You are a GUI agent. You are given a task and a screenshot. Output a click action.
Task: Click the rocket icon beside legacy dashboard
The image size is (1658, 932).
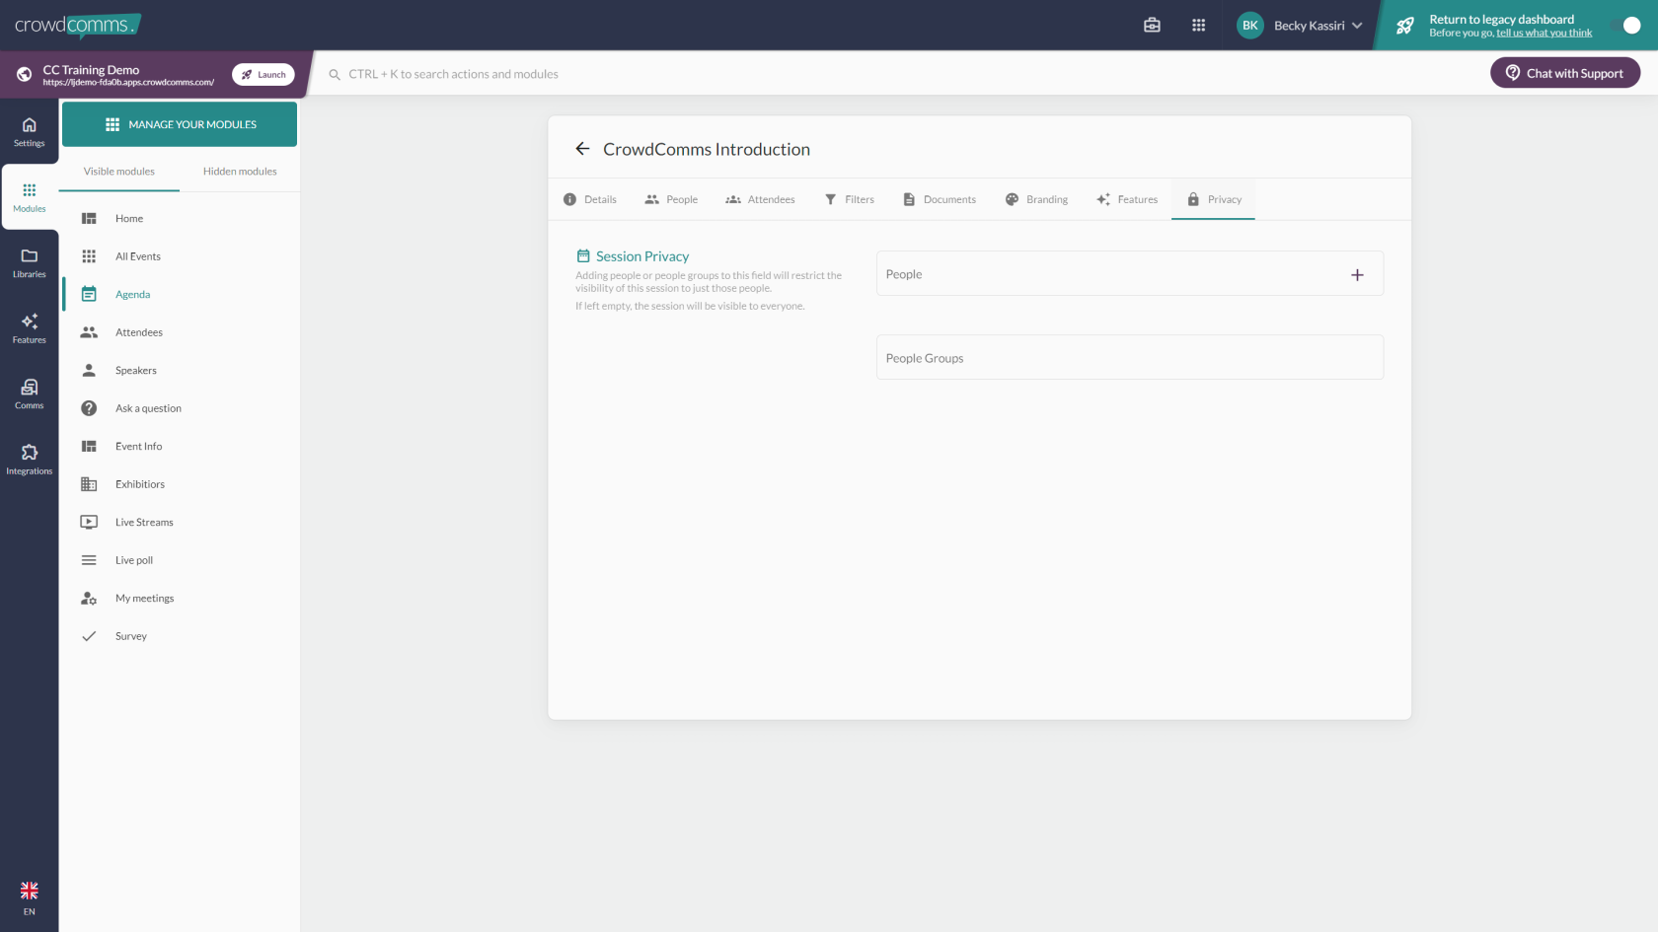pyautogui.click(x=1405, y=26)
